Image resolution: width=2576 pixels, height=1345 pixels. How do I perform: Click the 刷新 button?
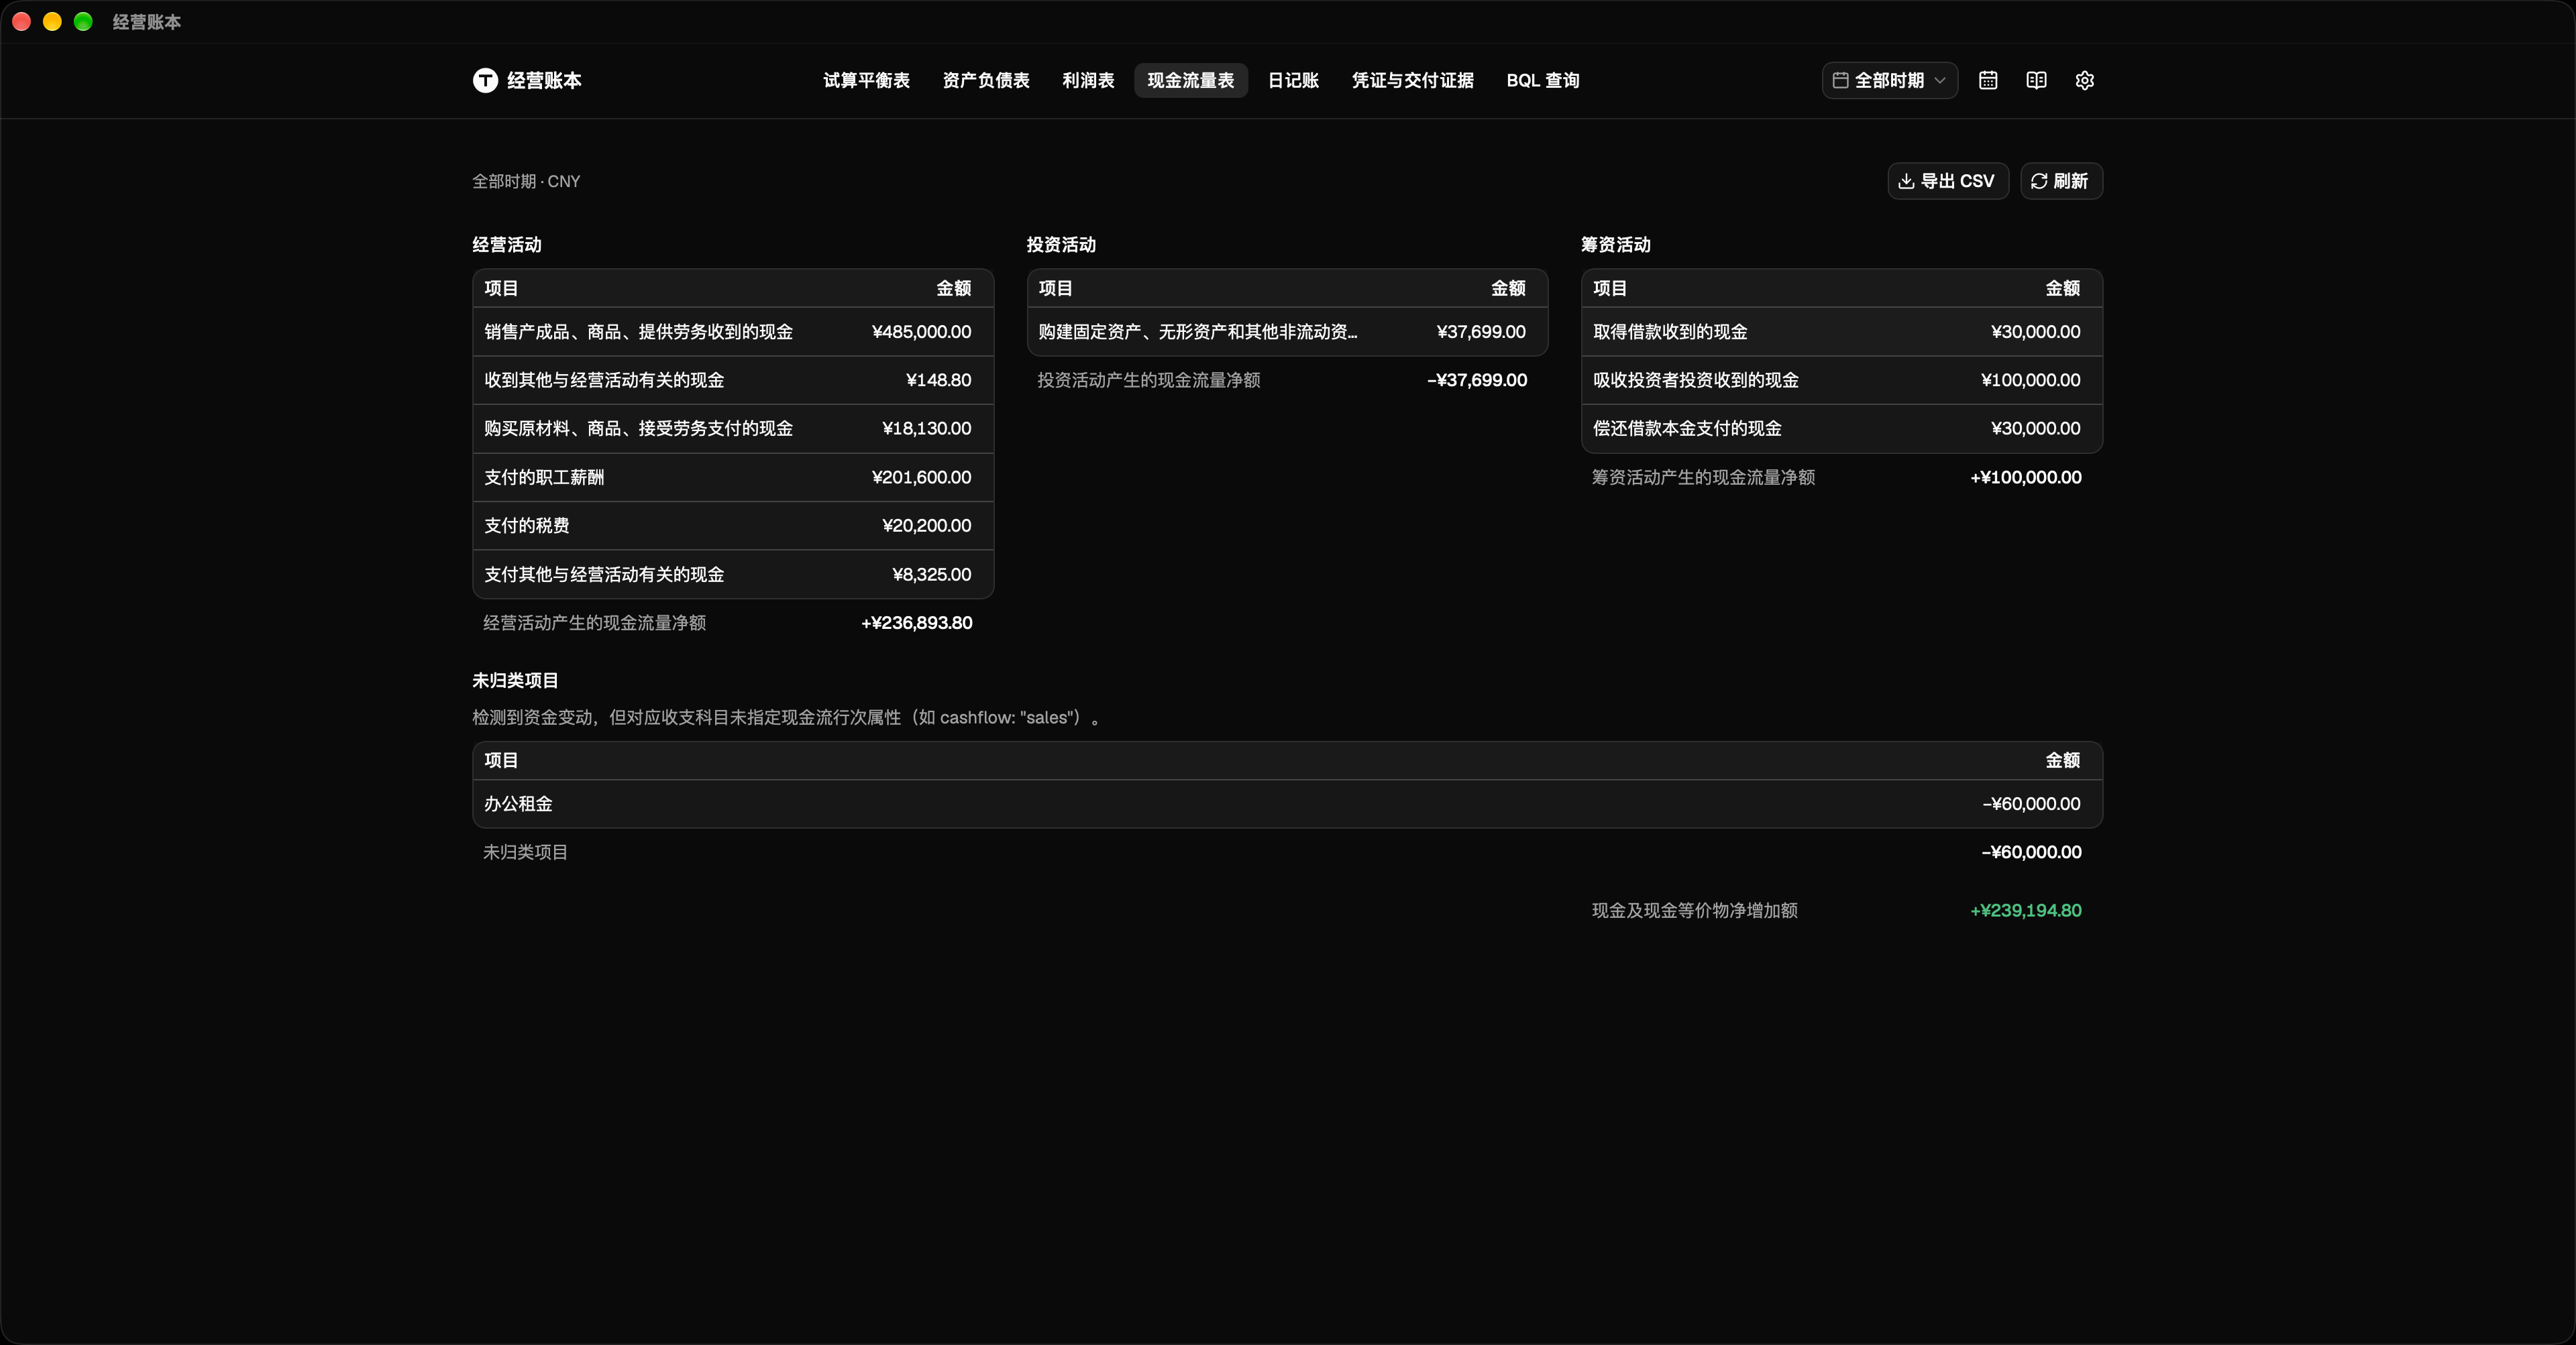click(2061, 181)
